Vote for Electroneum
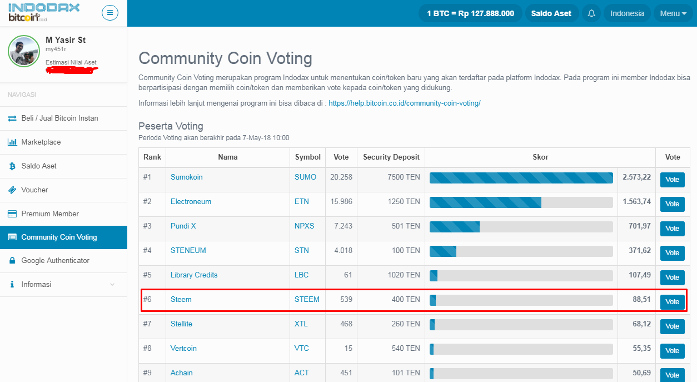The width and height of the screenshot is (697, 382). (x=672, y=204)
